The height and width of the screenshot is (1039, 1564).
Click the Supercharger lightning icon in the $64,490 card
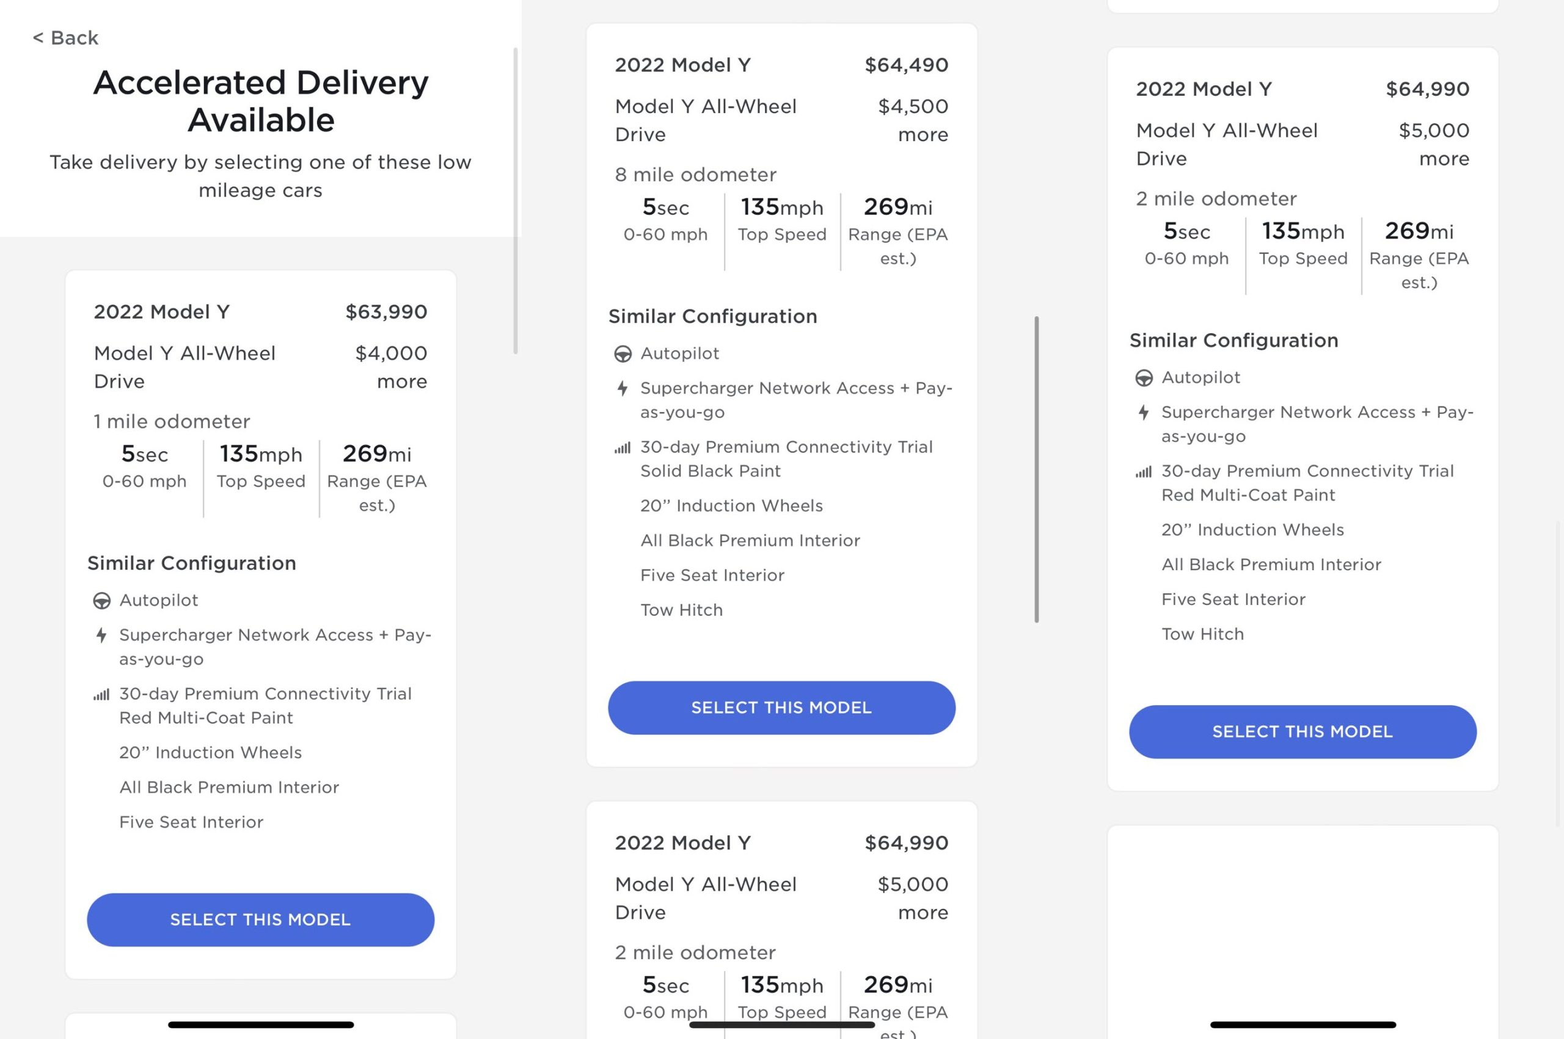(623, 388)
